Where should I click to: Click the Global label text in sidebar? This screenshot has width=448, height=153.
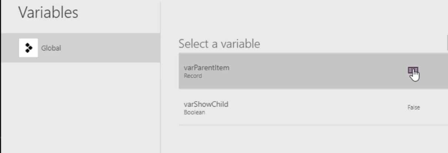pyautogui.click(x=51, y=48)
